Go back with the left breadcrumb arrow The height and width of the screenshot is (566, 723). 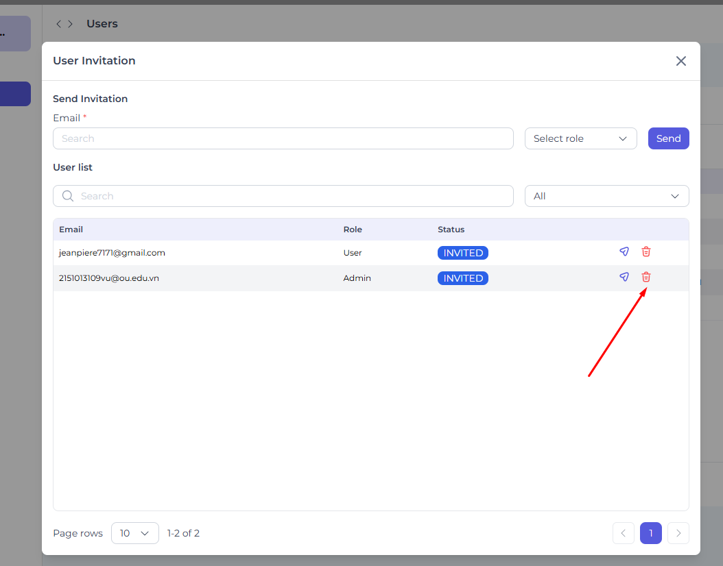[58, 24]
